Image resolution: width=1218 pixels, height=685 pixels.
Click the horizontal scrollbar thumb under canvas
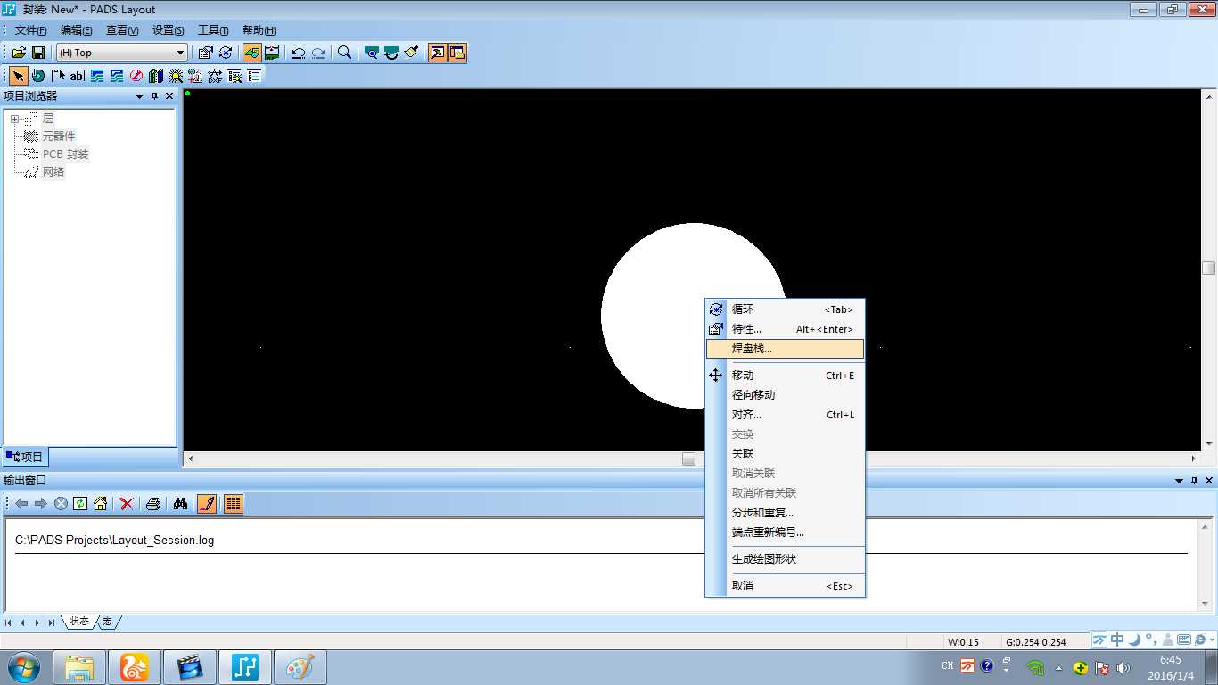point(688,458)
